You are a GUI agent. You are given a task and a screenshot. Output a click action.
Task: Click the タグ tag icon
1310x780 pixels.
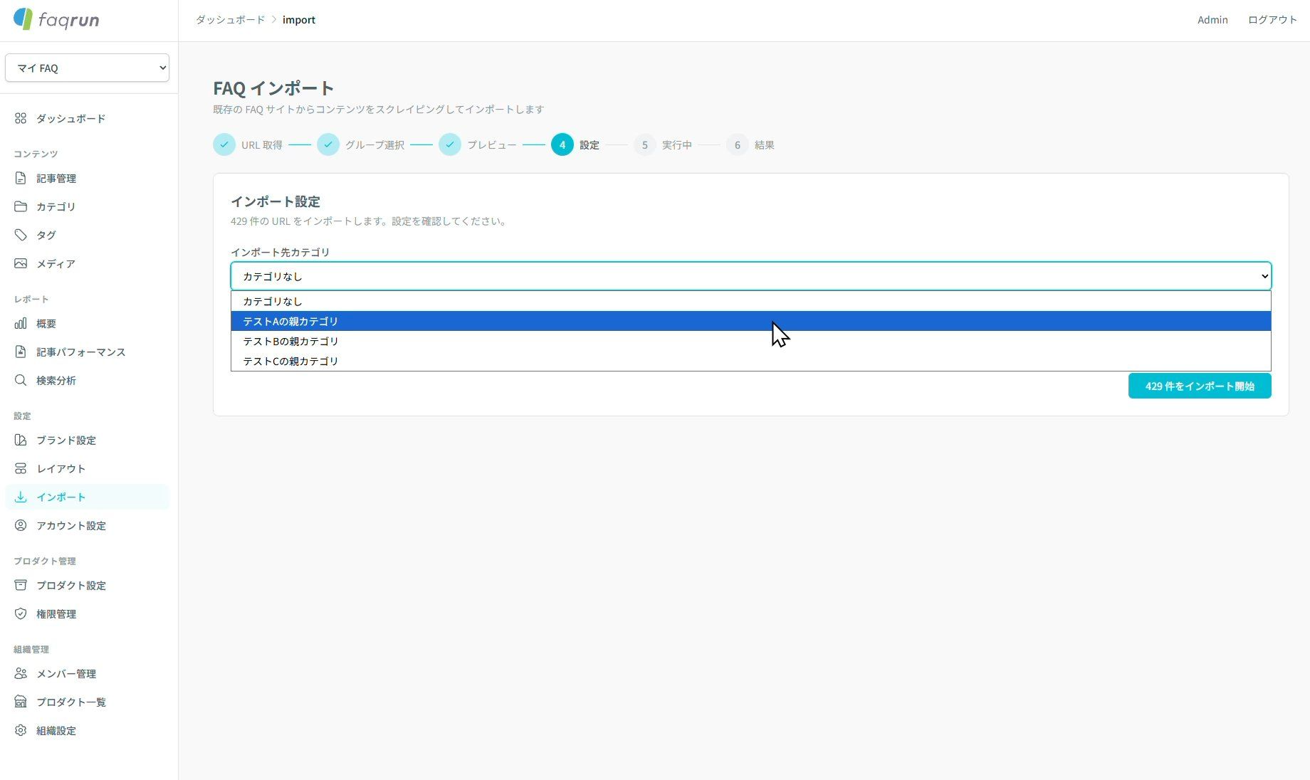click(21, 235)
